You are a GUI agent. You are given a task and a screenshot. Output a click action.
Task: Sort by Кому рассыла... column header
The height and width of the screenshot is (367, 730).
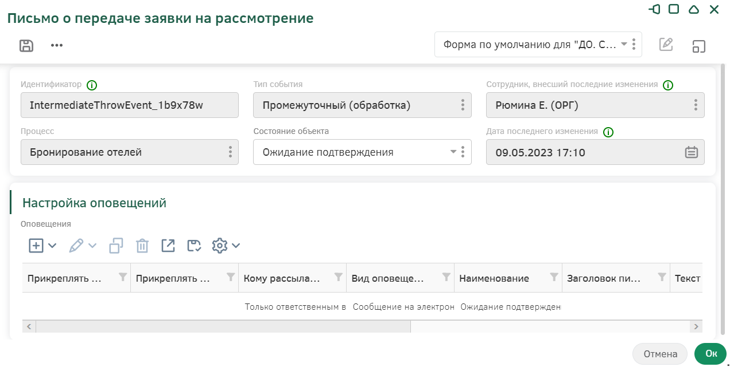click(x=281, y=278)
